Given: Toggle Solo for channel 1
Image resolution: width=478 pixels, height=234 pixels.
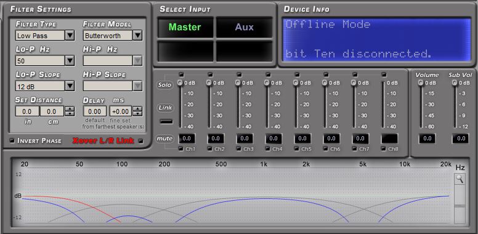Looking at the screenshot, I should coord(181,75).
